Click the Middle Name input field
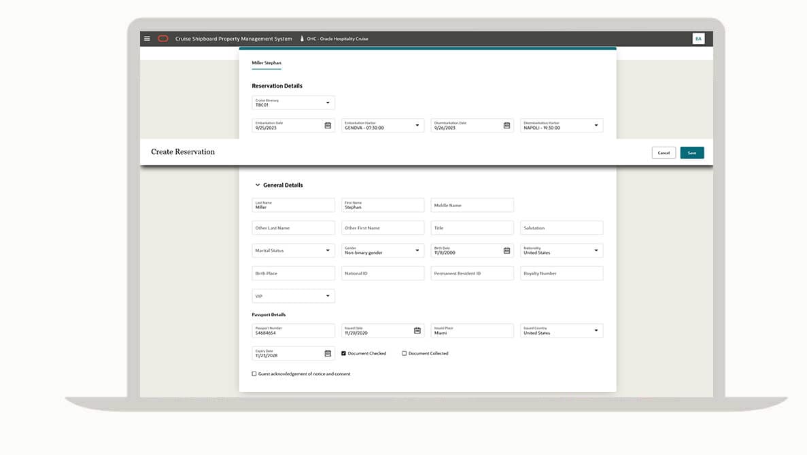The image size is (807, 455). point(472,205)
